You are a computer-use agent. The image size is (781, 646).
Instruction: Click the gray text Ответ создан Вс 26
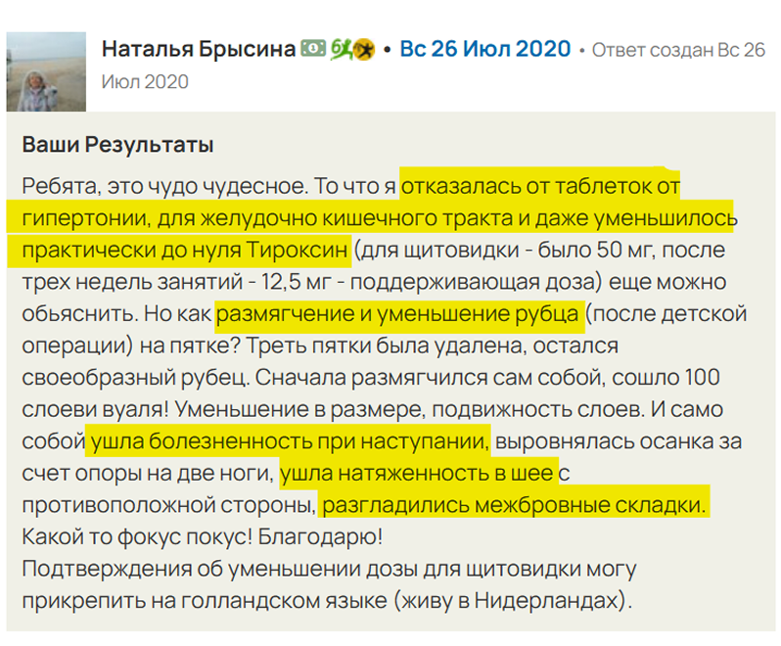(x=678, y=50)
